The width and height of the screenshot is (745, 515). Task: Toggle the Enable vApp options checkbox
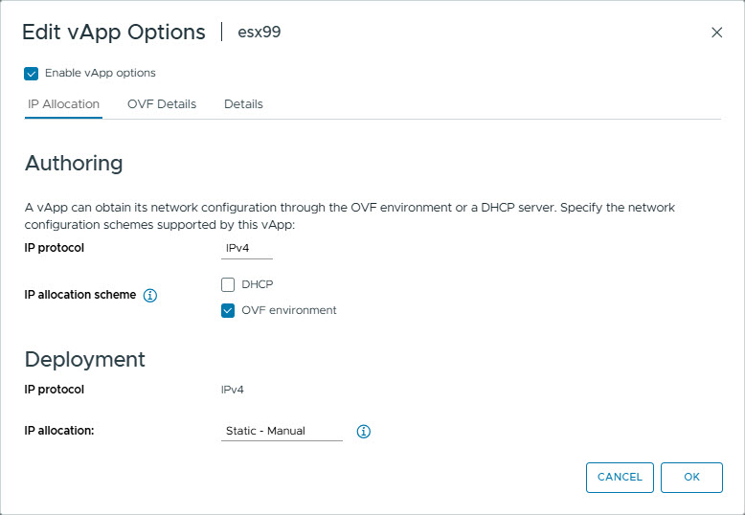coord(32,74)
